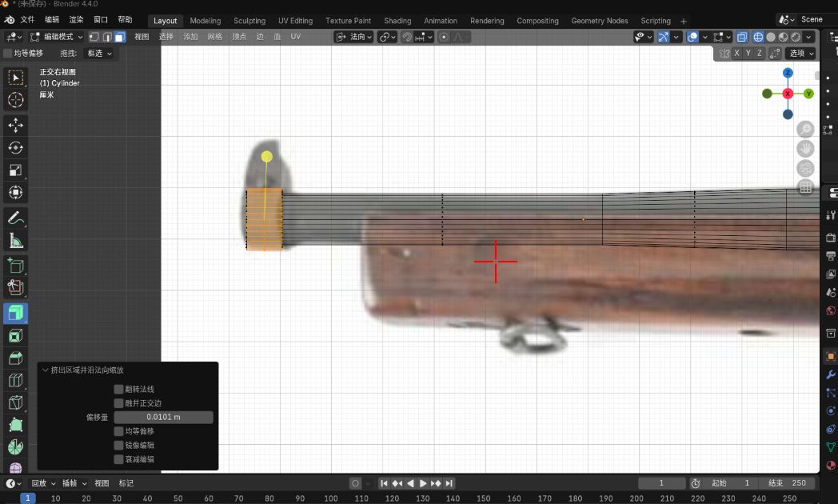Toggle camera view icon
Image resolution: width=838 pixels, height=504 pixels.
[805, 168]
